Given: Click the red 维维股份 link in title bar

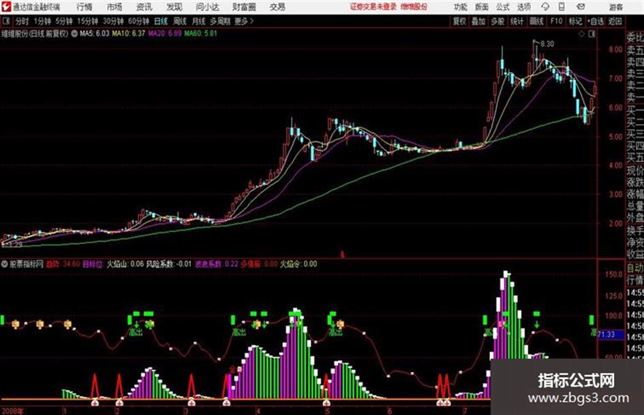Looking at the screenshot, I should (414, 7).
